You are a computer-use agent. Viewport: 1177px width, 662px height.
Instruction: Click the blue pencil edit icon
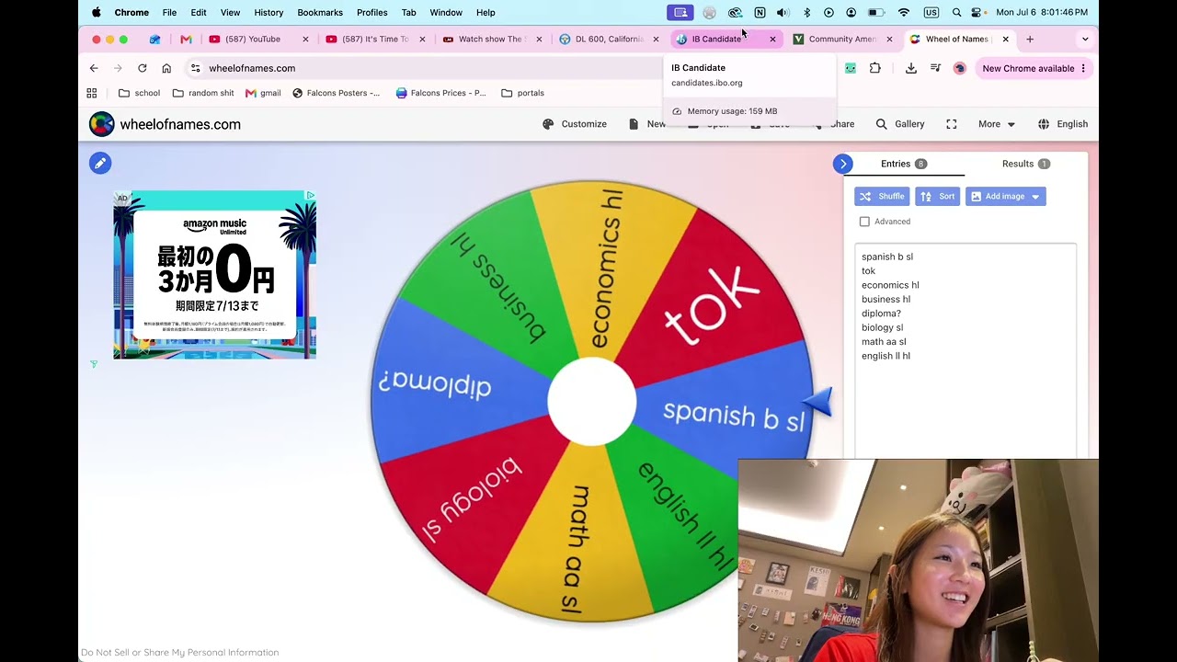pyautogui.click(x=100, y=163)
